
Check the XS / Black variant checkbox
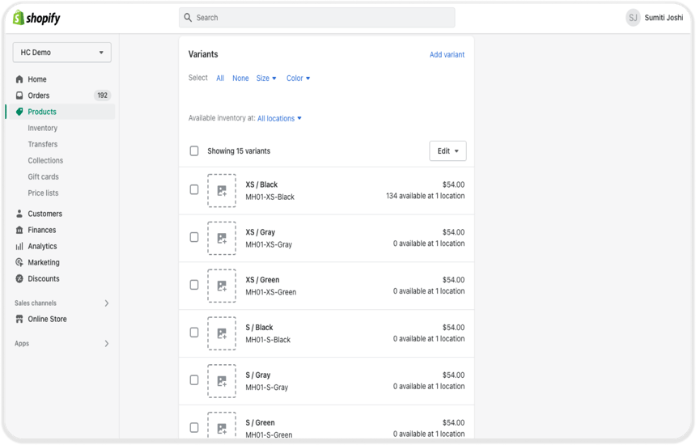pos(194,190)
